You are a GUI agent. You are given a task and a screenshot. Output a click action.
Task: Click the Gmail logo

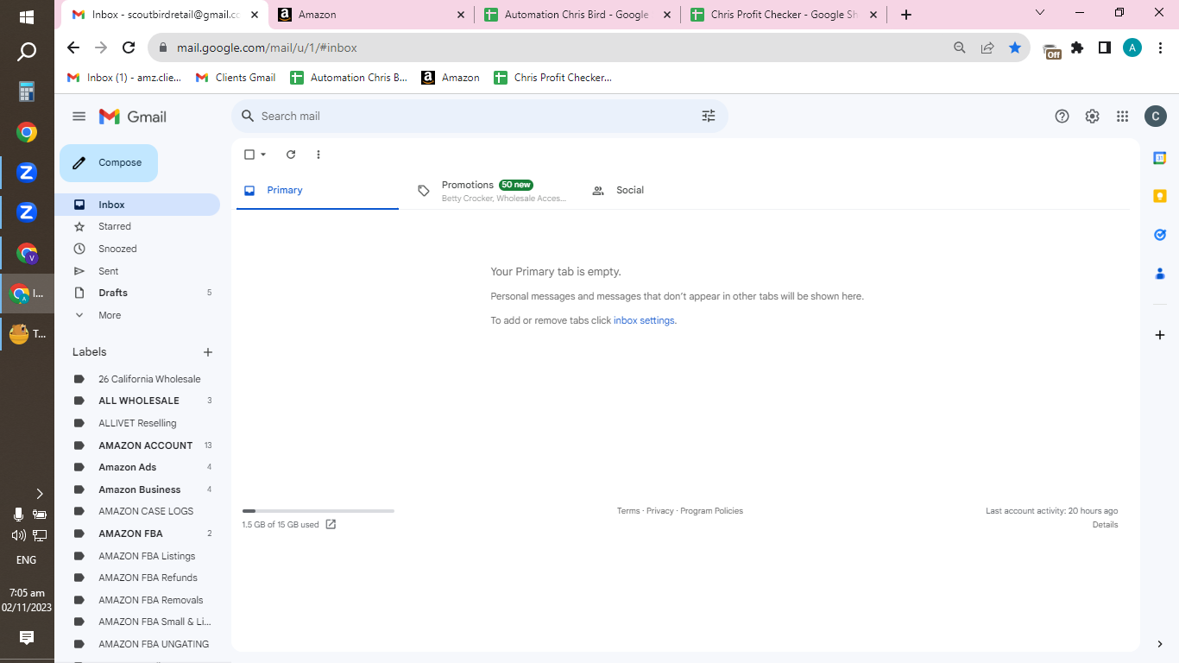click(x=133, y=117)
